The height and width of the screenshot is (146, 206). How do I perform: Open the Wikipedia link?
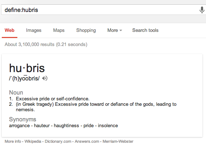point(33,141)
